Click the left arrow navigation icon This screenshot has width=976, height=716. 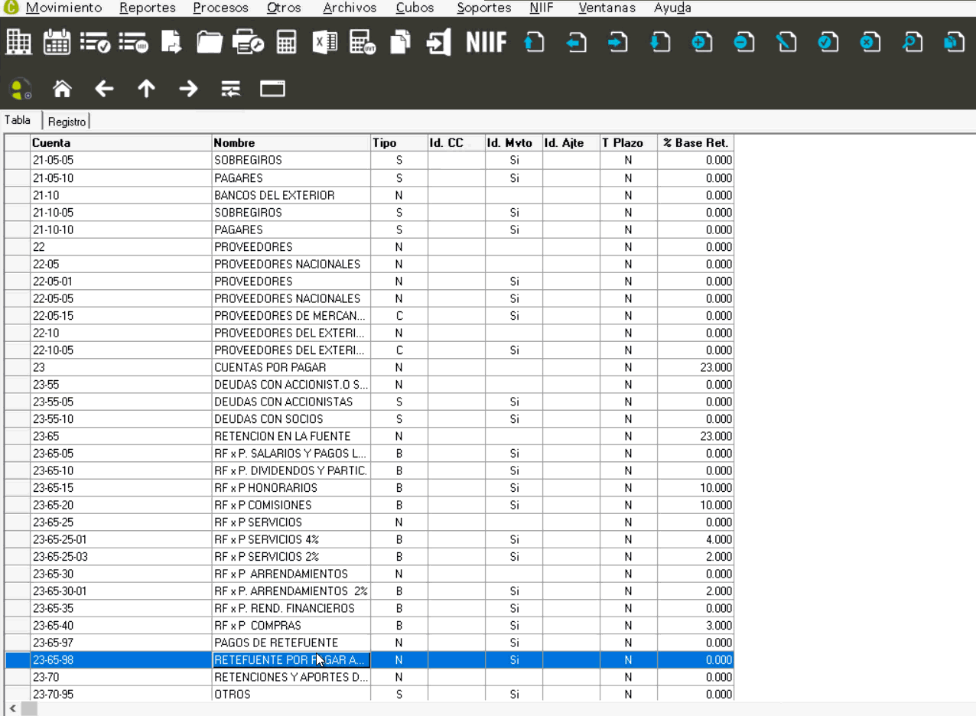point(104,89)
